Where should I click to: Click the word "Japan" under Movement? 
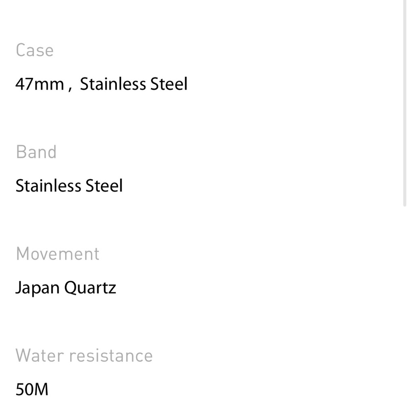tap(38, 288)
